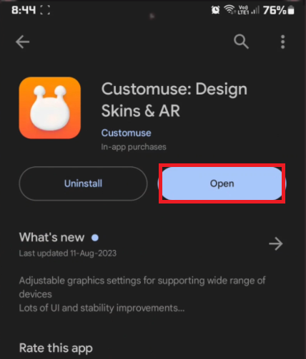Tap the Wi-Fi icon in status bar
This screenshot has width=306, height=359.
point(229,9)
